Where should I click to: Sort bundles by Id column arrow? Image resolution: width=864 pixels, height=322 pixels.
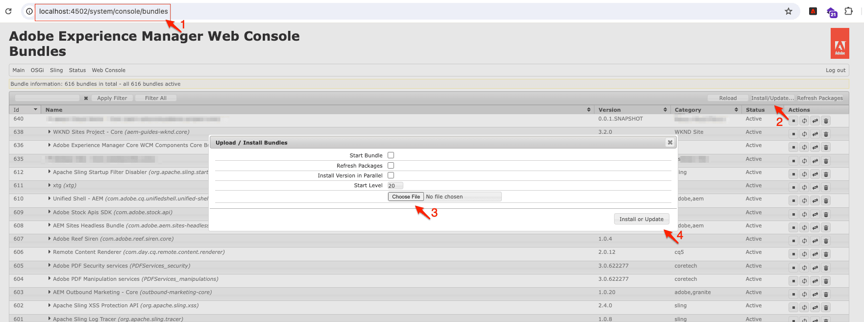35,110
